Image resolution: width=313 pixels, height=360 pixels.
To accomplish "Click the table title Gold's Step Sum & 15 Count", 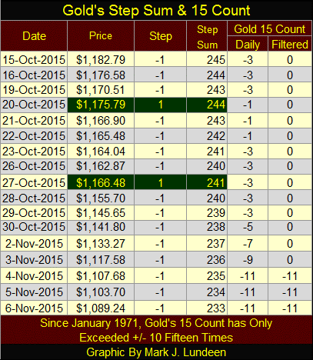I will 156,11.
